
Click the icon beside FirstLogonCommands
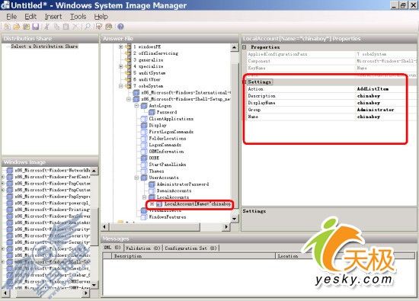click(x=144, y=132)
